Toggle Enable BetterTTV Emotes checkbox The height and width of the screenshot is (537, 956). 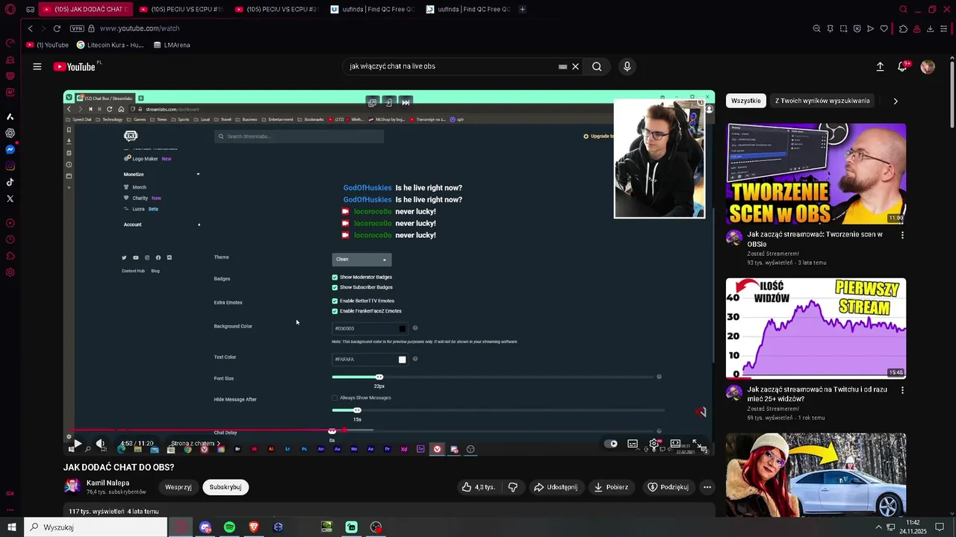[335, 301]
